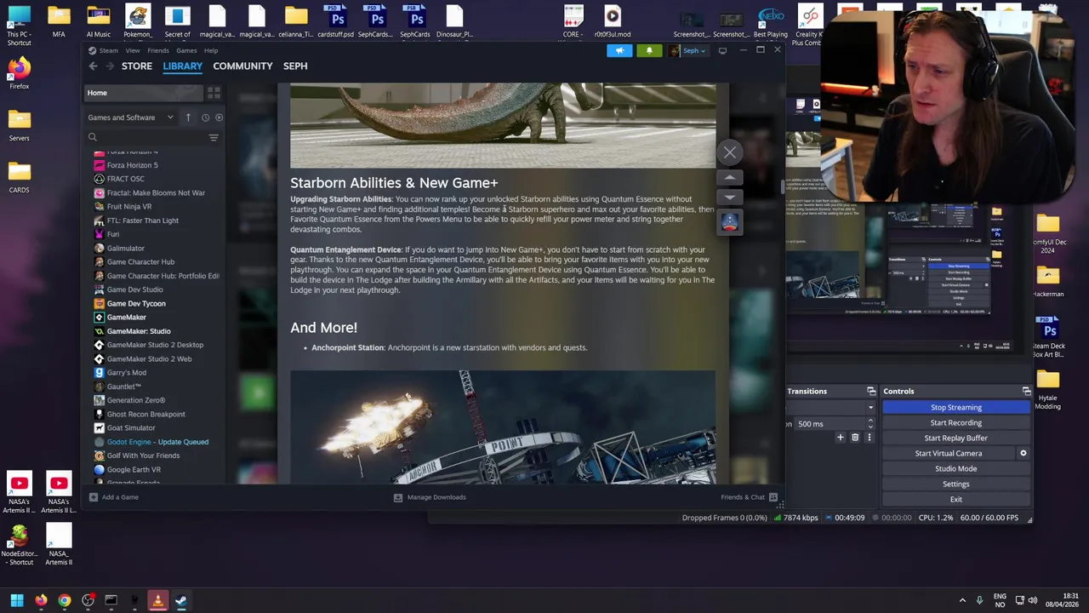Click the library search field

[x=145, y=137]
